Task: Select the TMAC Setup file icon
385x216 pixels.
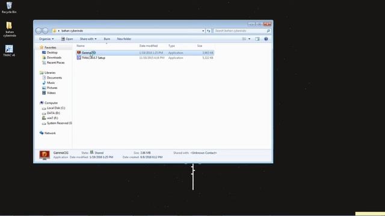Action: [79, 58]
